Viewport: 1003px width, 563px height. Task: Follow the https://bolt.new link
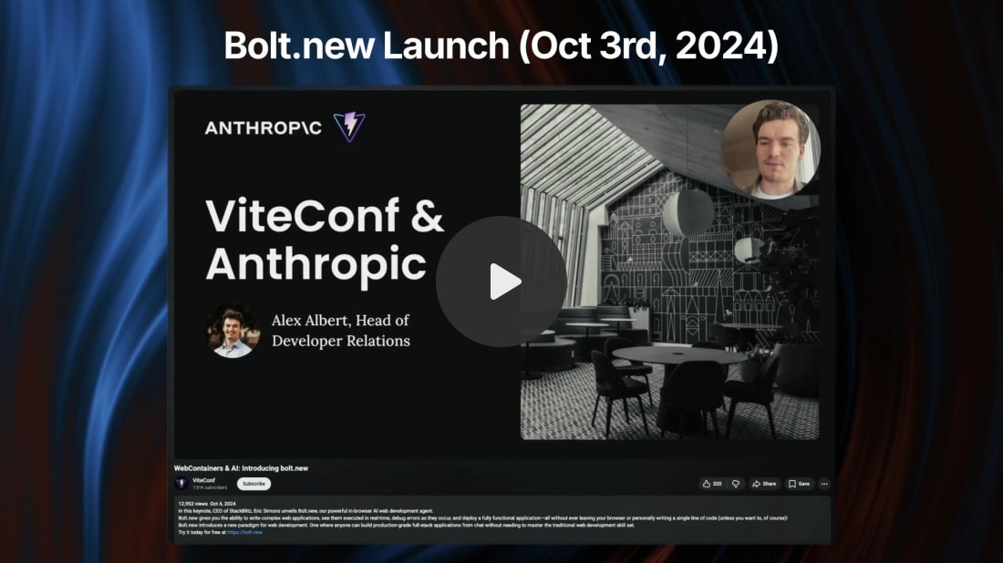244,532
